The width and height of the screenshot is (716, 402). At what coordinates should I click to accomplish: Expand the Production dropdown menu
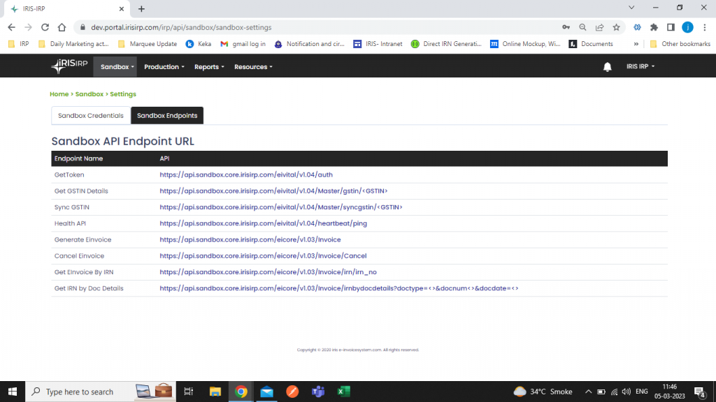click(x=164, y=66)
